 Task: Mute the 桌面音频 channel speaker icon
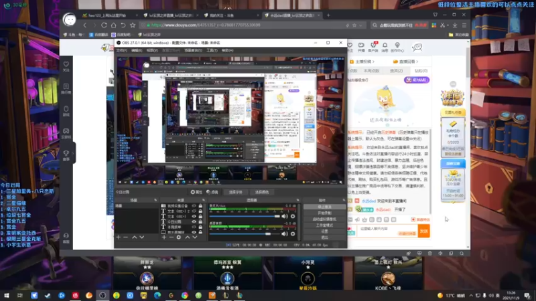pyautogui.click(x=284, y=233)
